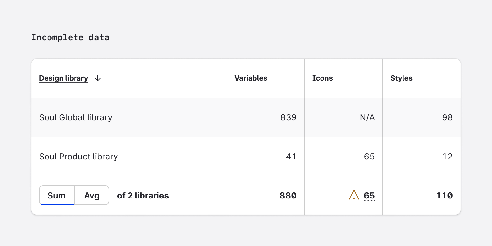Click the 12 Styles value for Soul Product
Screen dimensions: 492x246
point(448,157)
